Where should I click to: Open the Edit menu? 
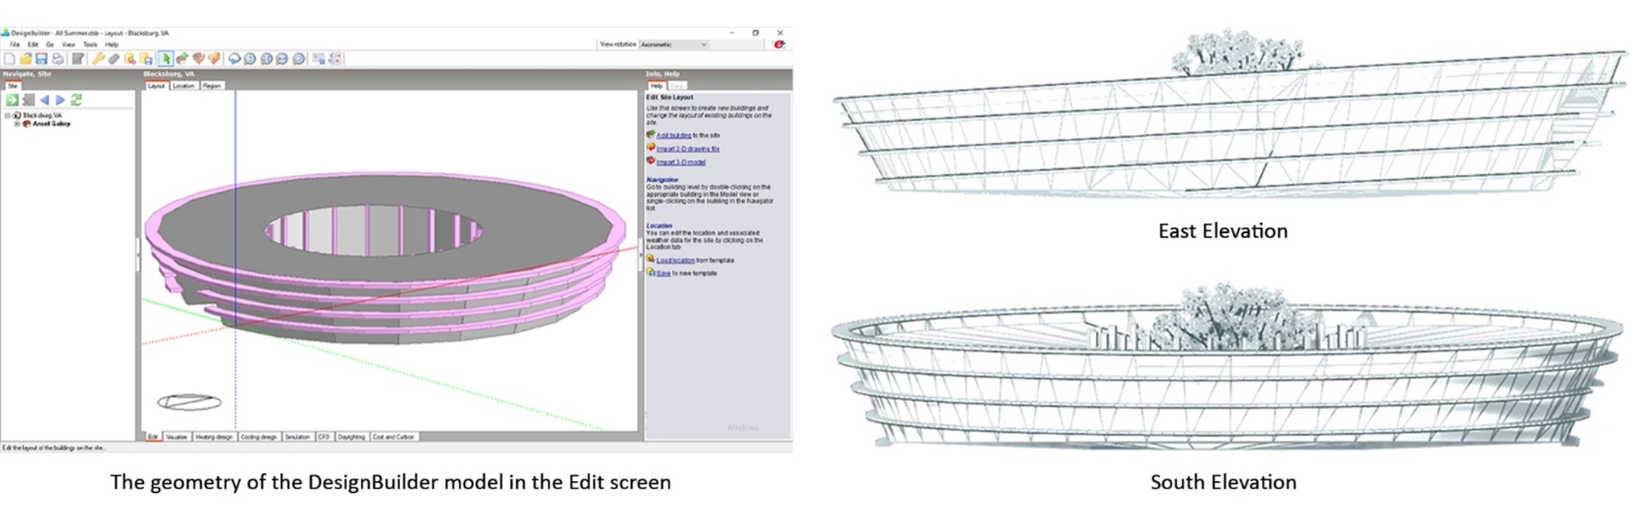(x=33, y=44)
